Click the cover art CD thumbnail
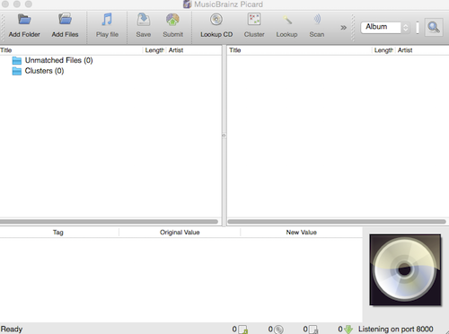 [x=405, y=269]
